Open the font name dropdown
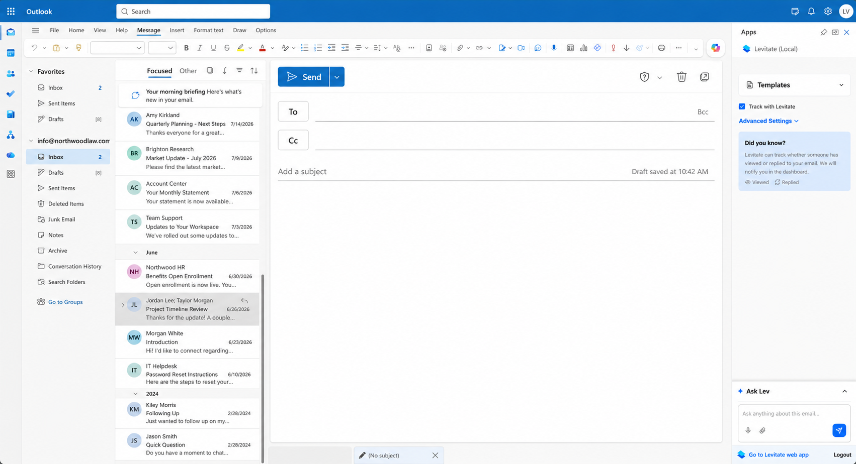Screen dimensions: 856x464 click(x=117, y=48)
